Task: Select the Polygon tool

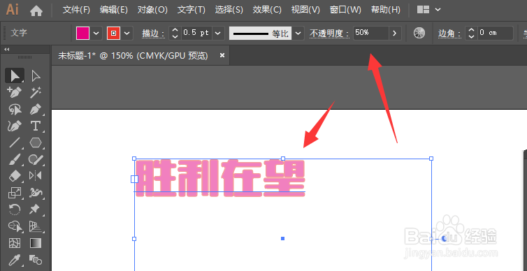Action: point(35,142)
